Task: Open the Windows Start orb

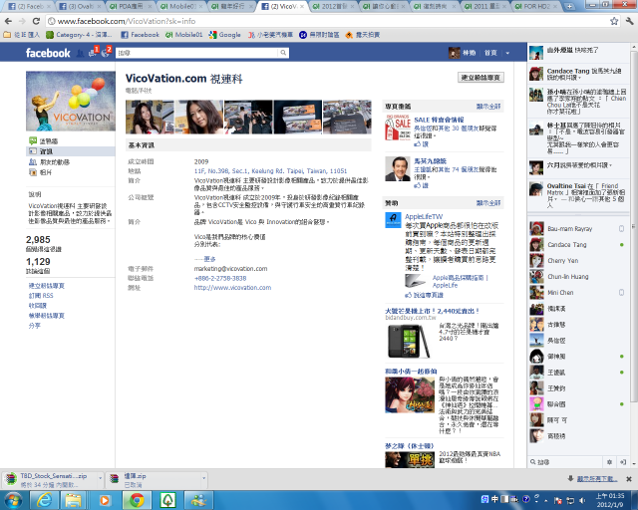Action: pyautogui.click(x=13, y=500)
